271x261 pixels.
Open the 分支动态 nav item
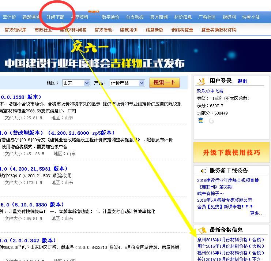click(x=135, y=17)
